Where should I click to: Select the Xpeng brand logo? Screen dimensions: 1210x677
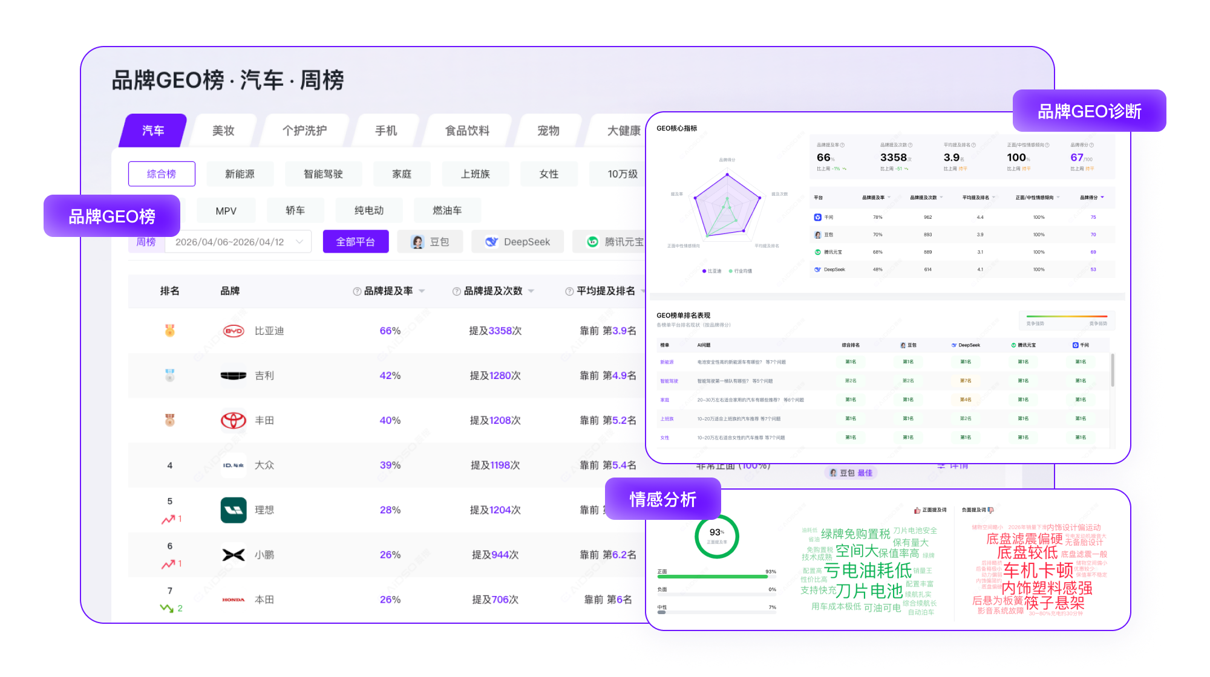tap(234, 554)
